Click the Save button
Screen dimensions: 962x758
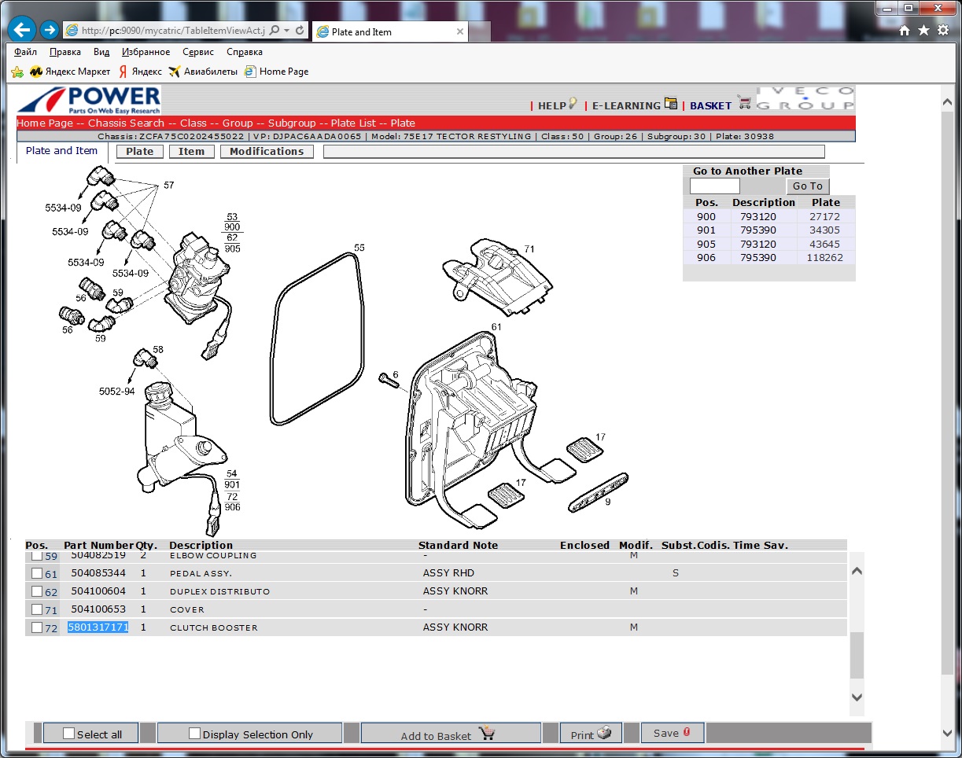[x=673, y=733]
